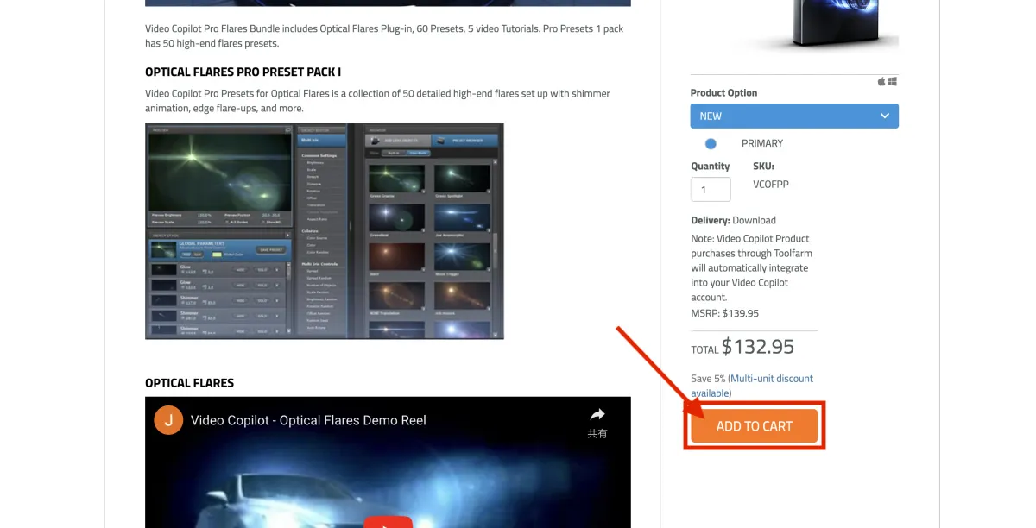Click the OPTICAL FLARES PRO PRESET PACK I heading
The image size is (1036, 528).
pyautogui.click(x=243, y=72)
